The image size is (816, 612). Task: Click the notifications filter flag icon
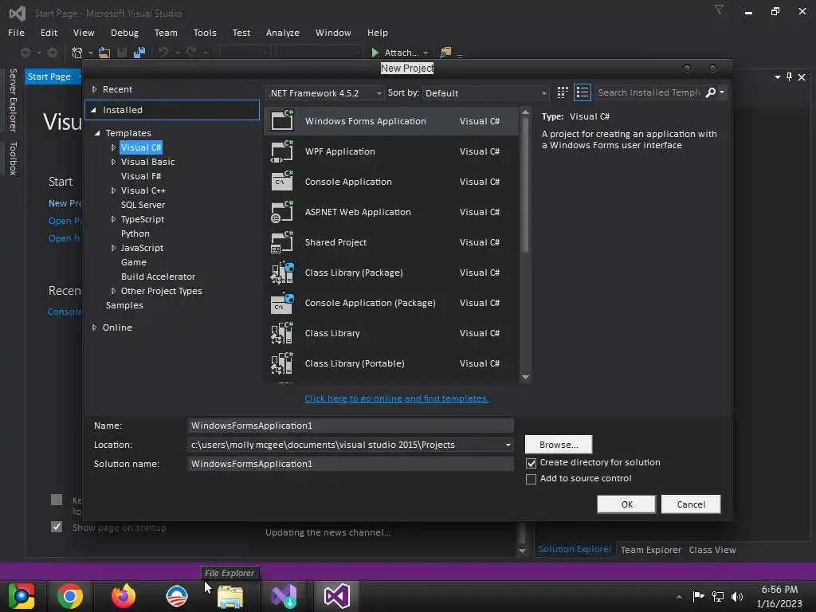719,10
